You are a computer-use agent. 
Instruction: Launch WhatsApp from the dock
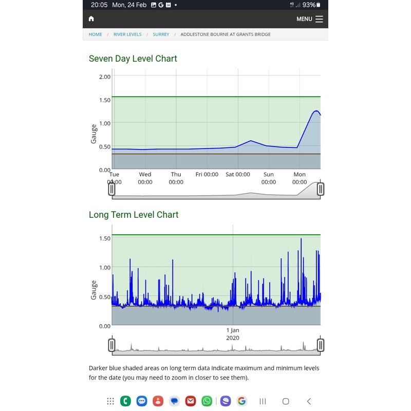[207, 401]
